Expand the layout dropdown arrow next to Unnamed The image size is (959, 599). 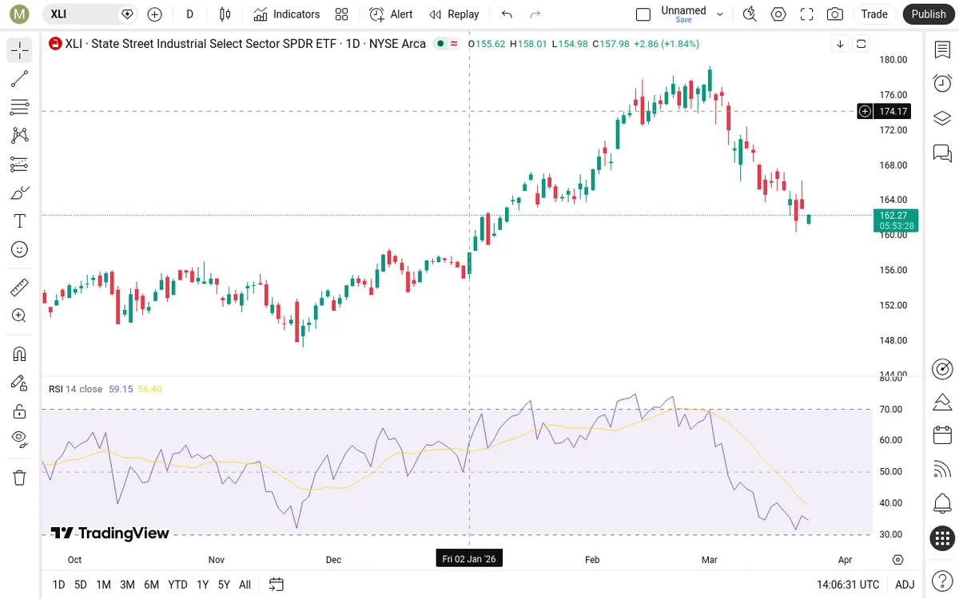pyautogui.click(x=720, y=14)
